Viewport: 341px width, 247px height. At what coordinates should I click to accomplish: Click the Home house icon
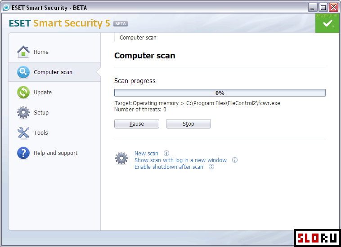(x=23, y=52)
